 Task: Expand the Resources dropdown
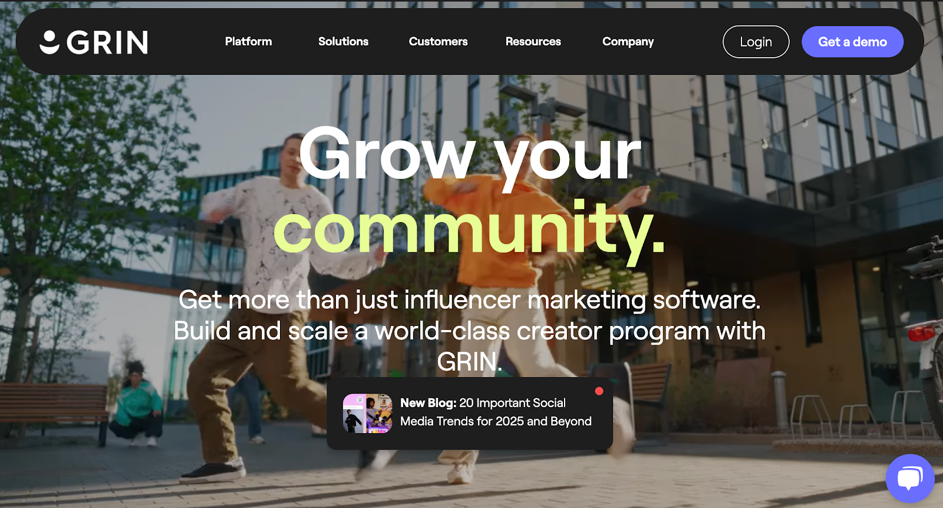point(533,41)
